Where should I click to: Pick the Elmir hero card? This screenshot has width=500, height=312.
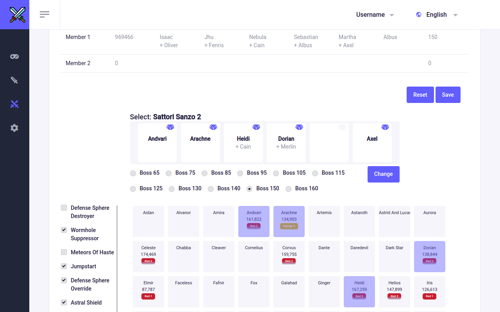pyautogui.click(x=148, y=292)
